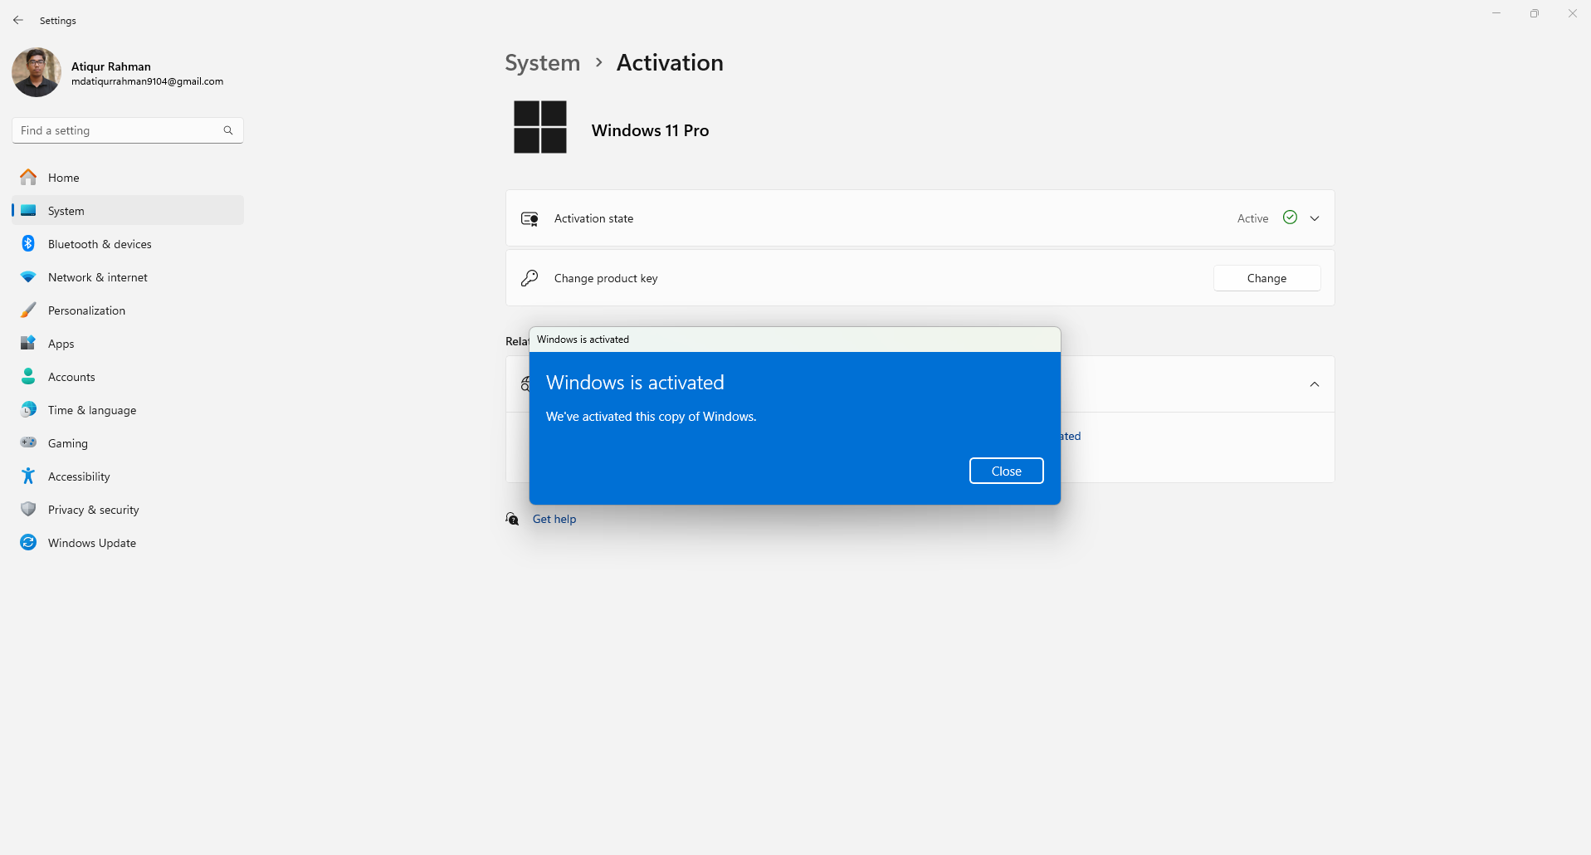Click the Accessibility figure icon

(x=28, y=476)
